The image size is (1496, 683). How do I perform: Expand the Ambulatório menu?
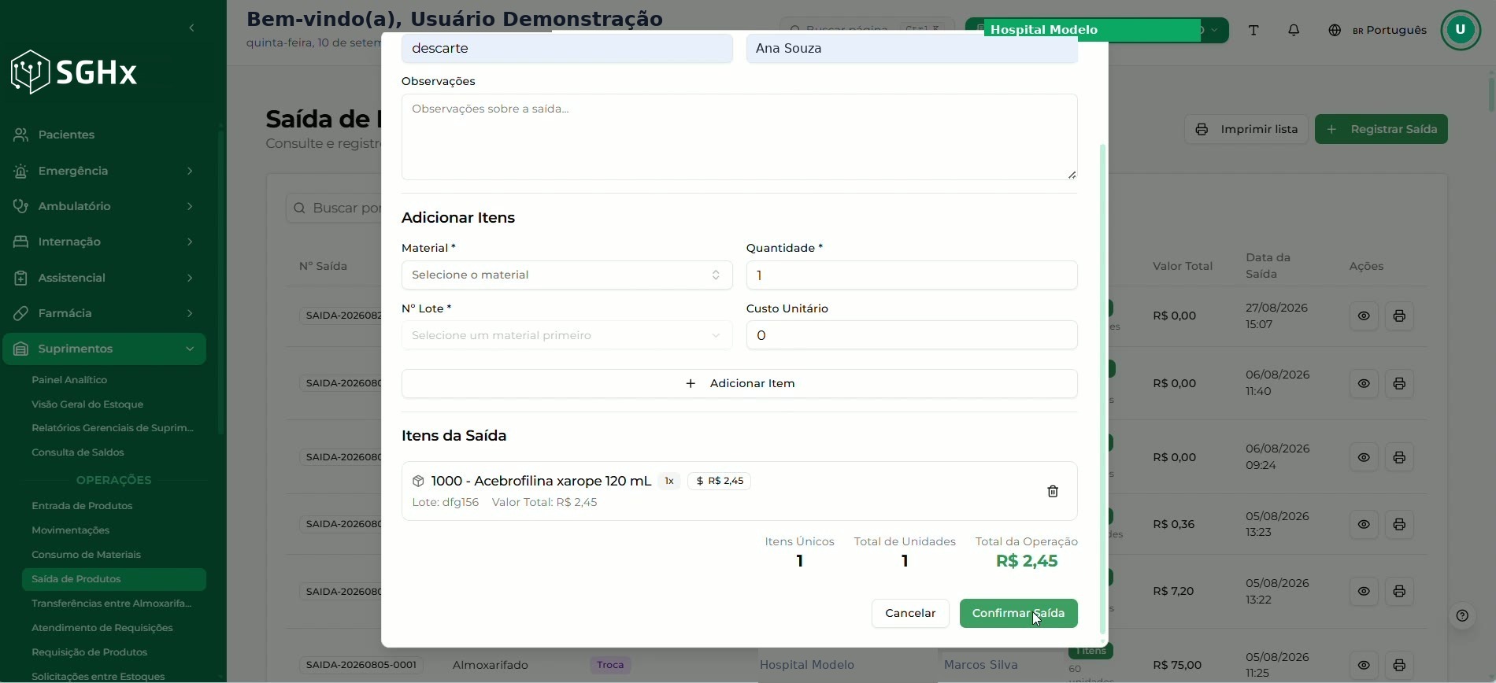pyautogui.click(x=104, y=206)
